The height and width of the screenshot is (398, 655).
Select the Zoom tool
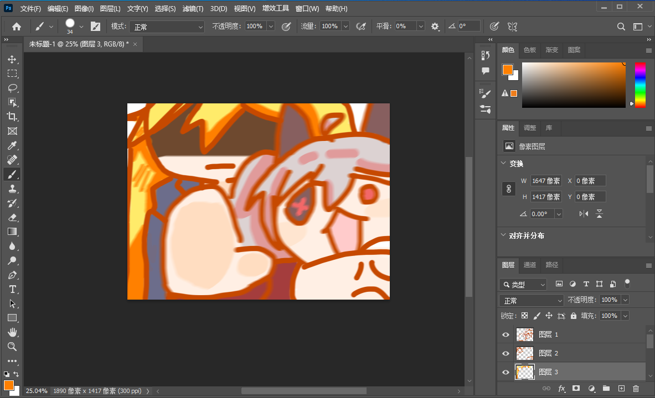12,347
